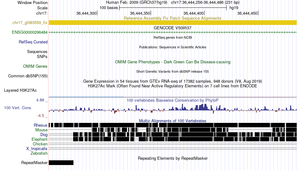
Task: Click the GENCODE V50lift37 track title
Action: 173,28
